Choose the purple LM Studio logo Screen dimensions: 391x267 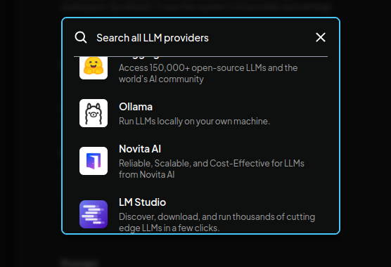(94, 214)
